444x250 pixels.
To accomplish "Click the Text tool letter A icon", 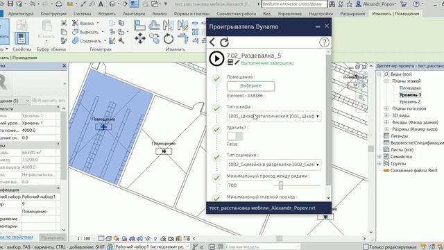I will [x=101, y=4].
